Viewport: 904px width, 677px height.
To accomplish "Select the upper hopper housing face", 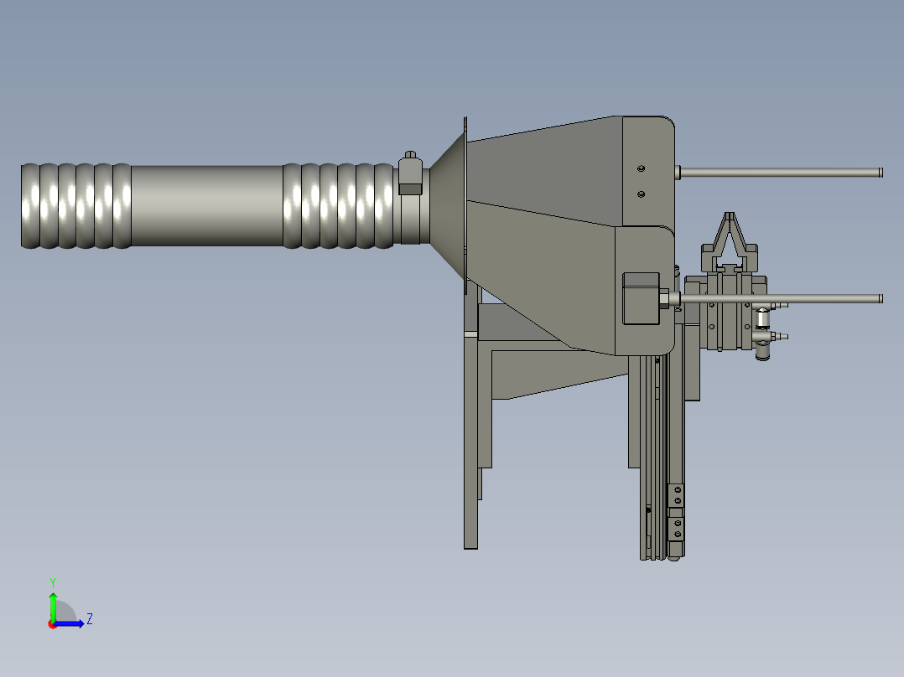I will pos(545,173).
